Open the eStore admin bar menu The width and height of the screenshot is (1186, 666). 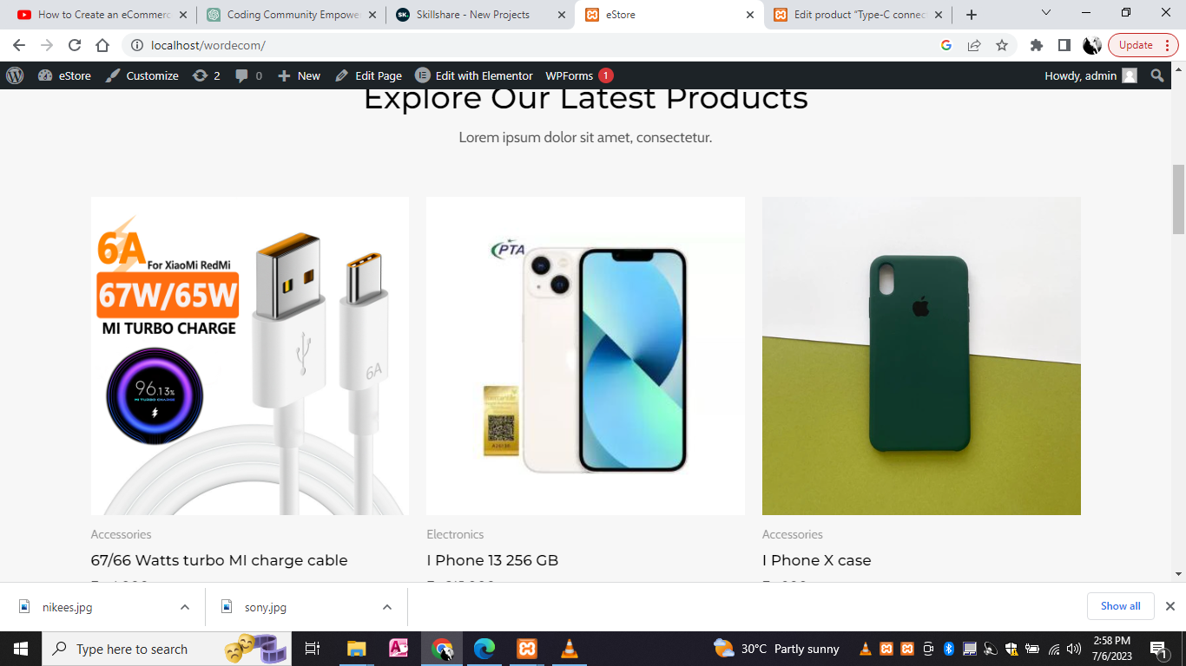click(64, 75)
